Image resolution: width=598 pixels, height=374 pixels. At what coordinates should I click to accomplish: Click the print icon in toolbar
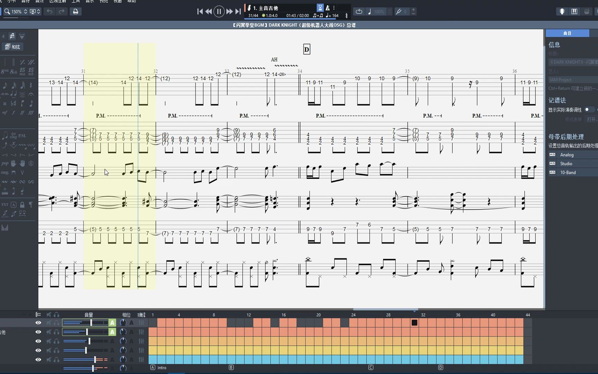[x=75, y=11]
